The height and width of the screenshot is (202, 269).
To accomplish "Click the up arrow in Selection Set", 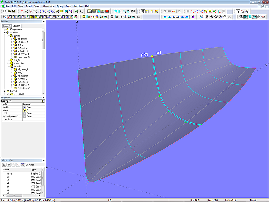I will pos(8,165).
